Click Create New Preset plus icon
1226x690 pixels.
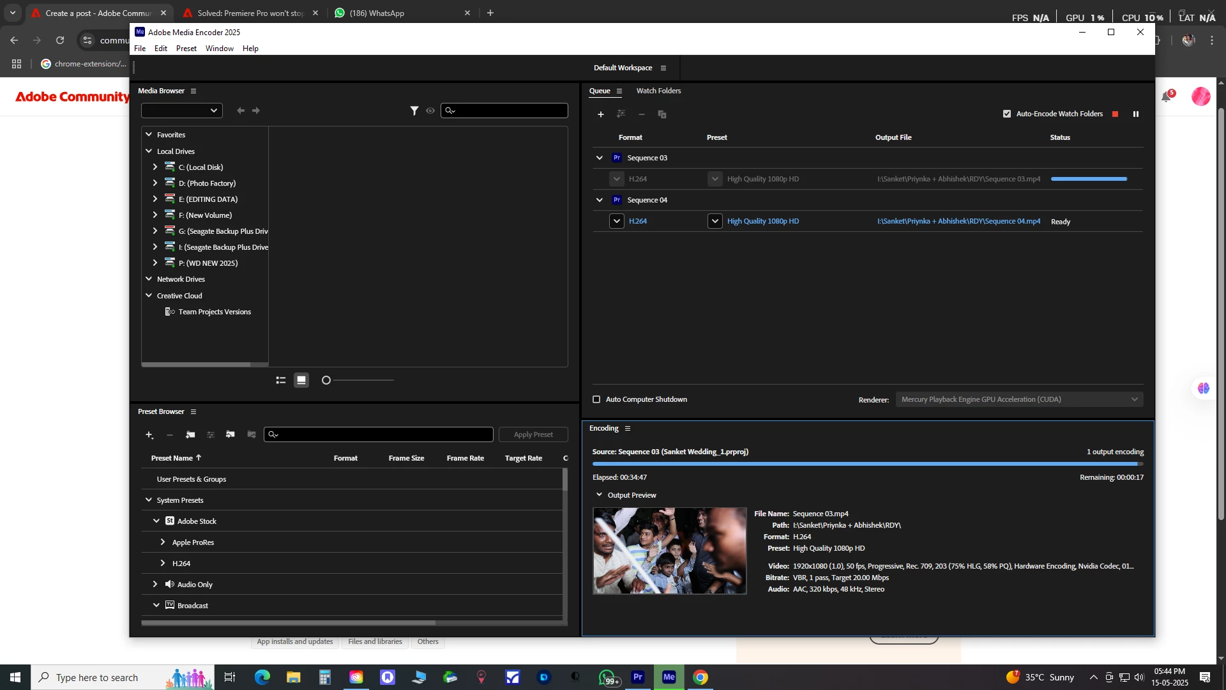149,434
